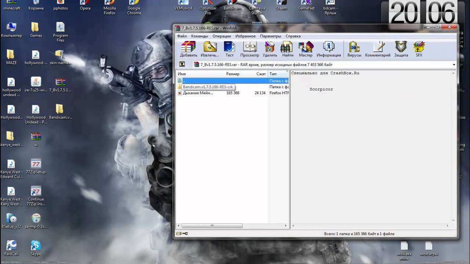Click the Добавить (Add) toolbar icon

coord(188,49)
